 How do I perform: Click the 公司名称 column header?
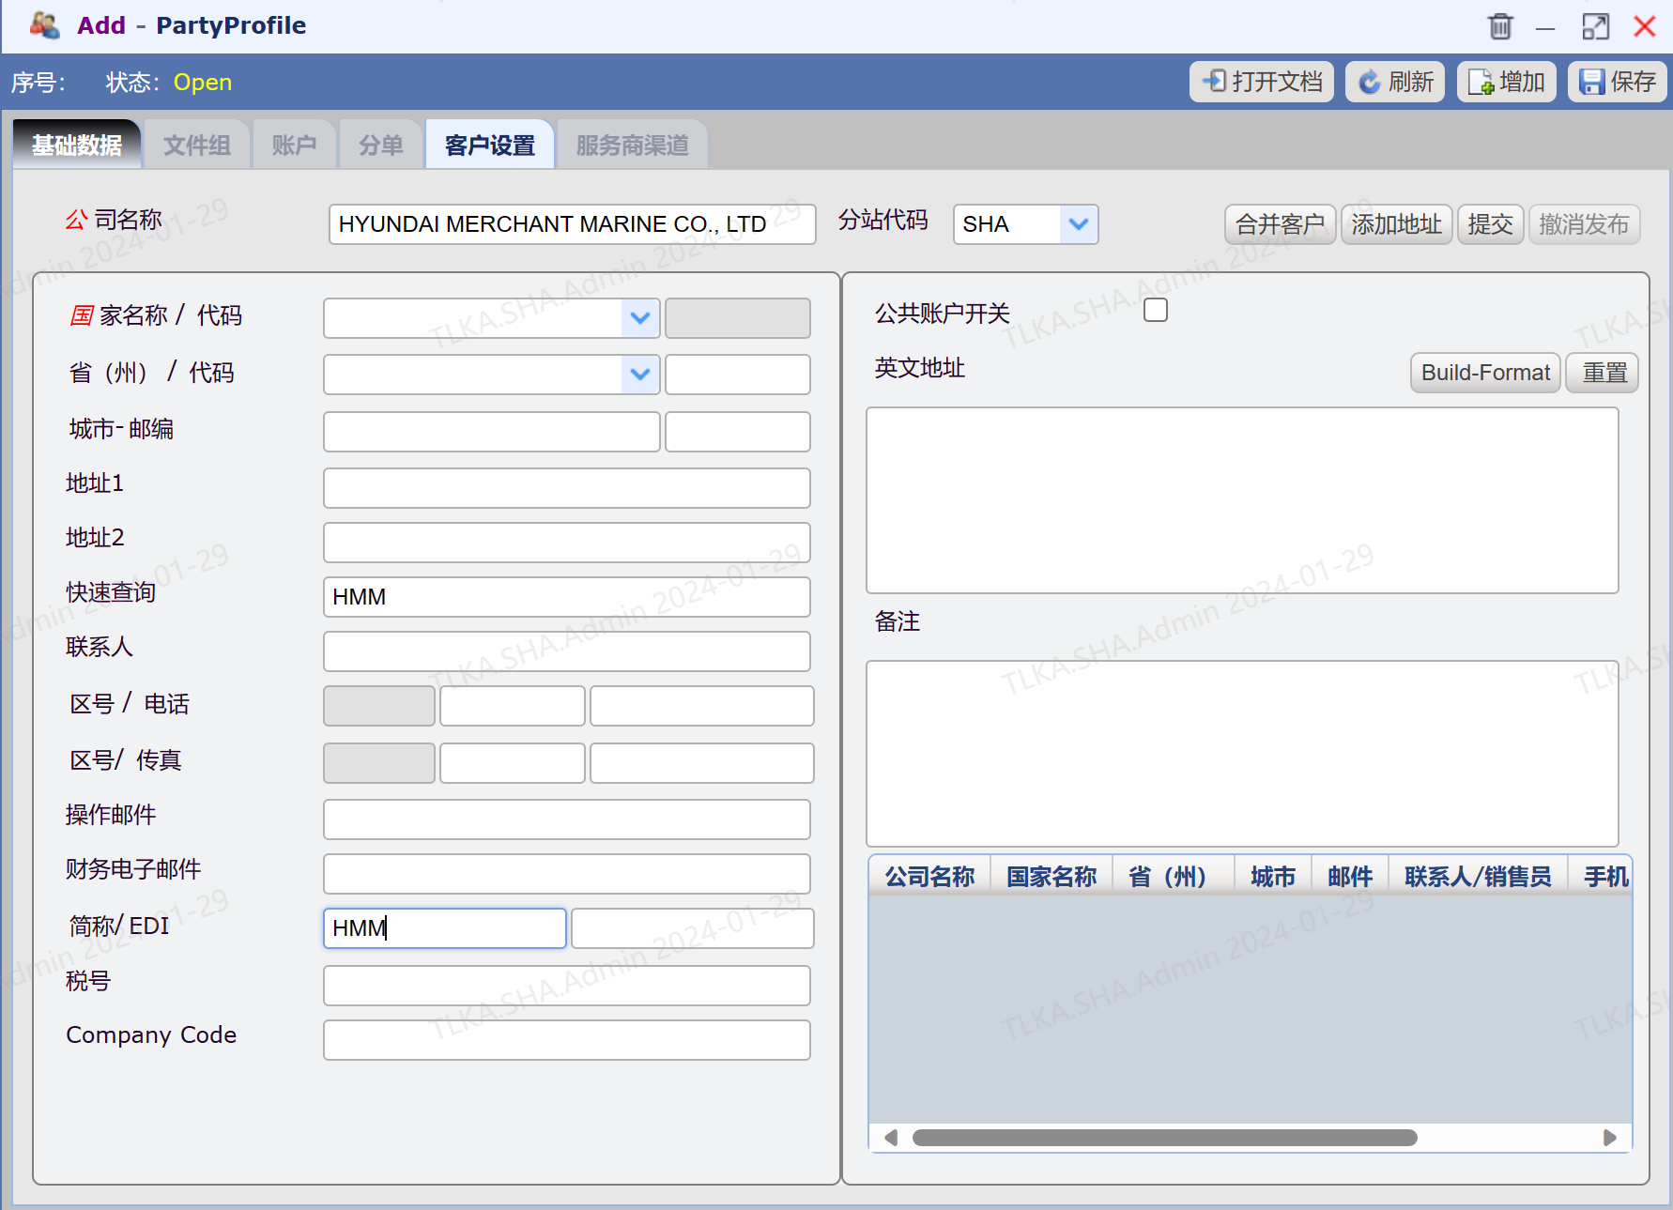(929, 877)
